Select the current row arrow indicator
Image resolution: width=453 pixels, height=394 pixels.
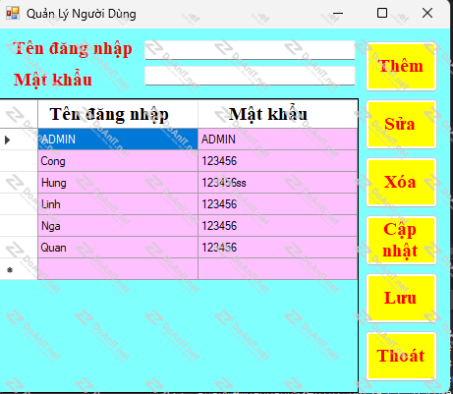click(x=8, y=140)
